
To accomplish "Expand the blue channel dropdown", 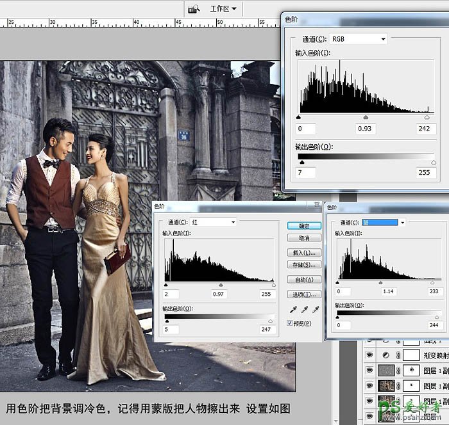I will [384, 222].
